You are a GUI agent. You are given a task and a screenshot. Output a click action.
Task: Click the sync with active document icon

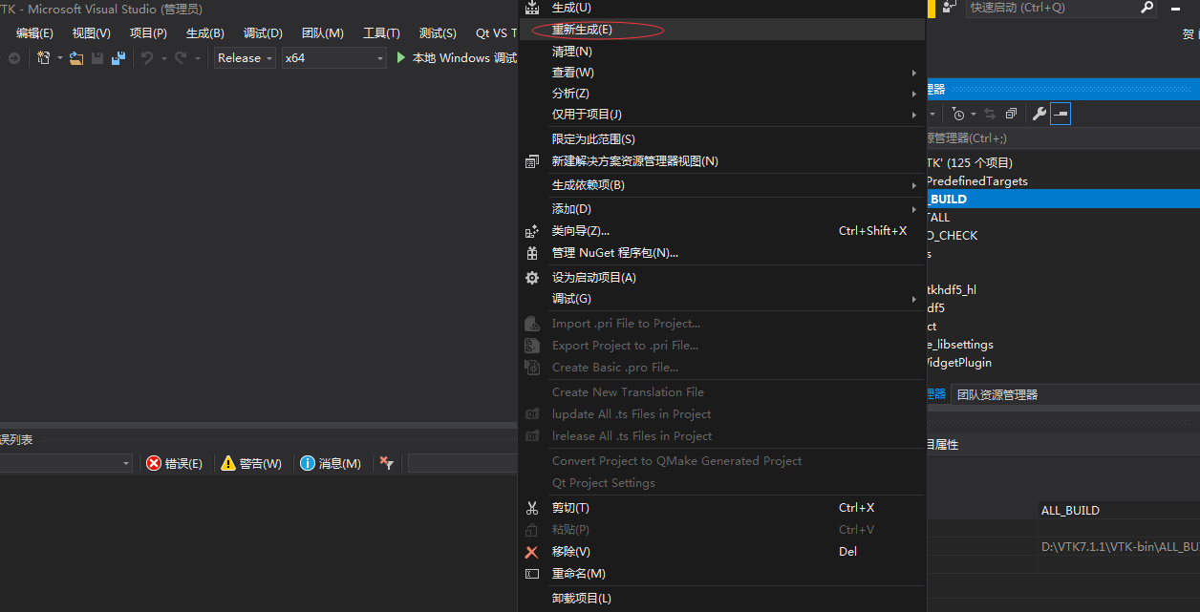pos(989,113)
